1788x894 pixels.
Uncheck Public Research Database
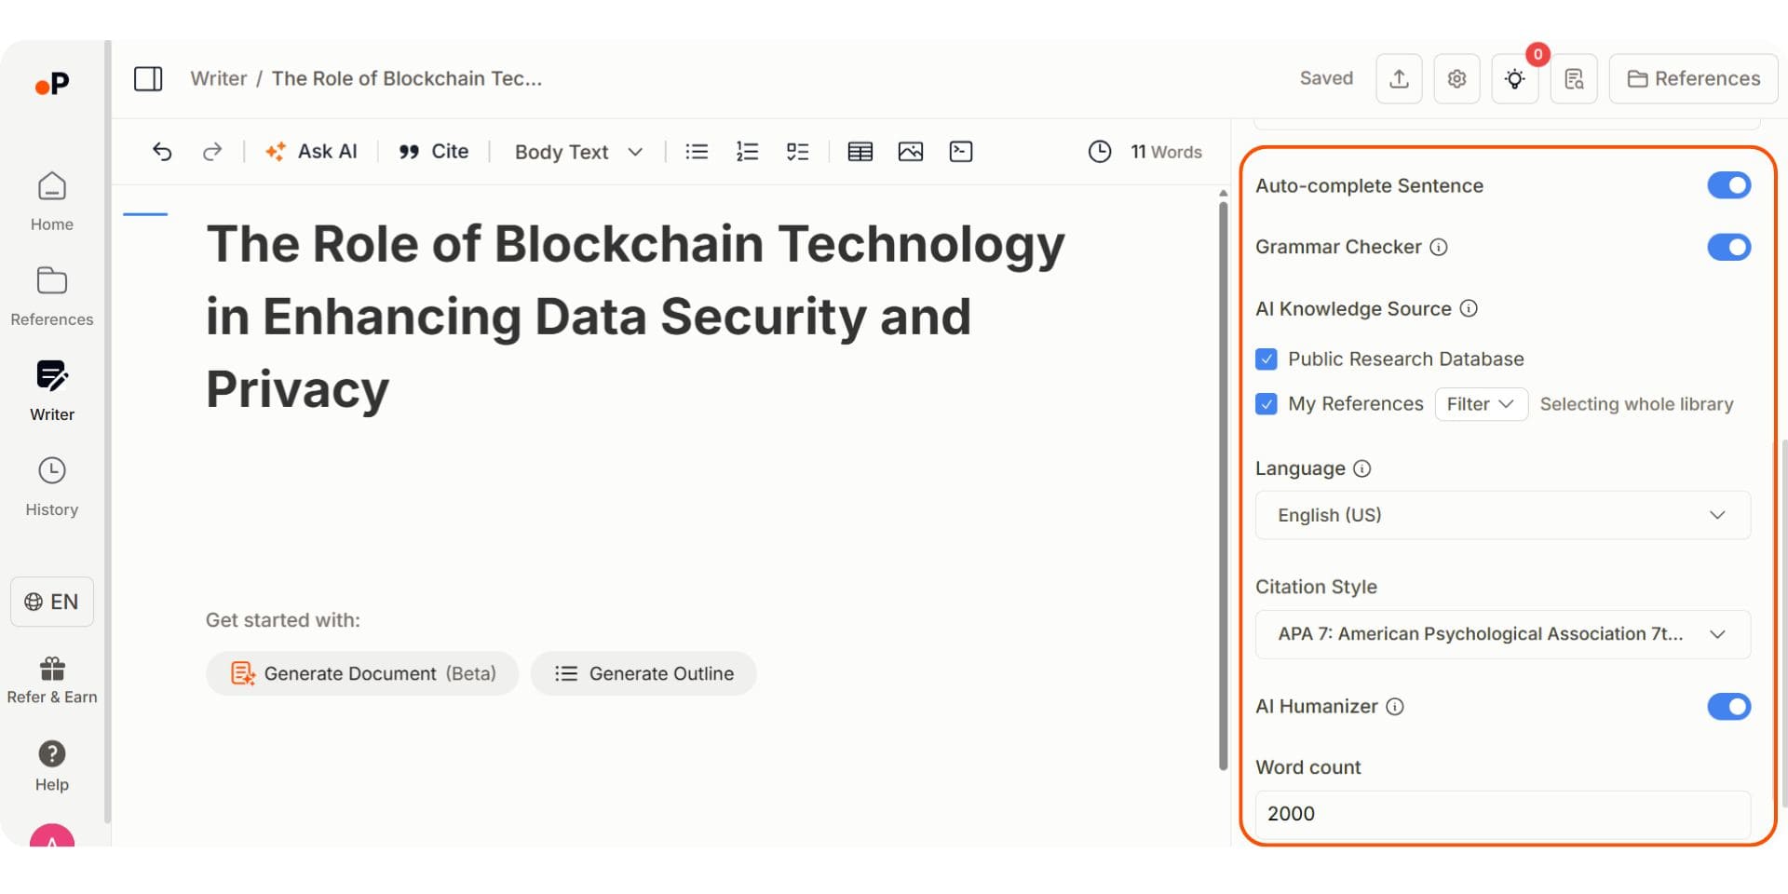(x=1266, y=359)
